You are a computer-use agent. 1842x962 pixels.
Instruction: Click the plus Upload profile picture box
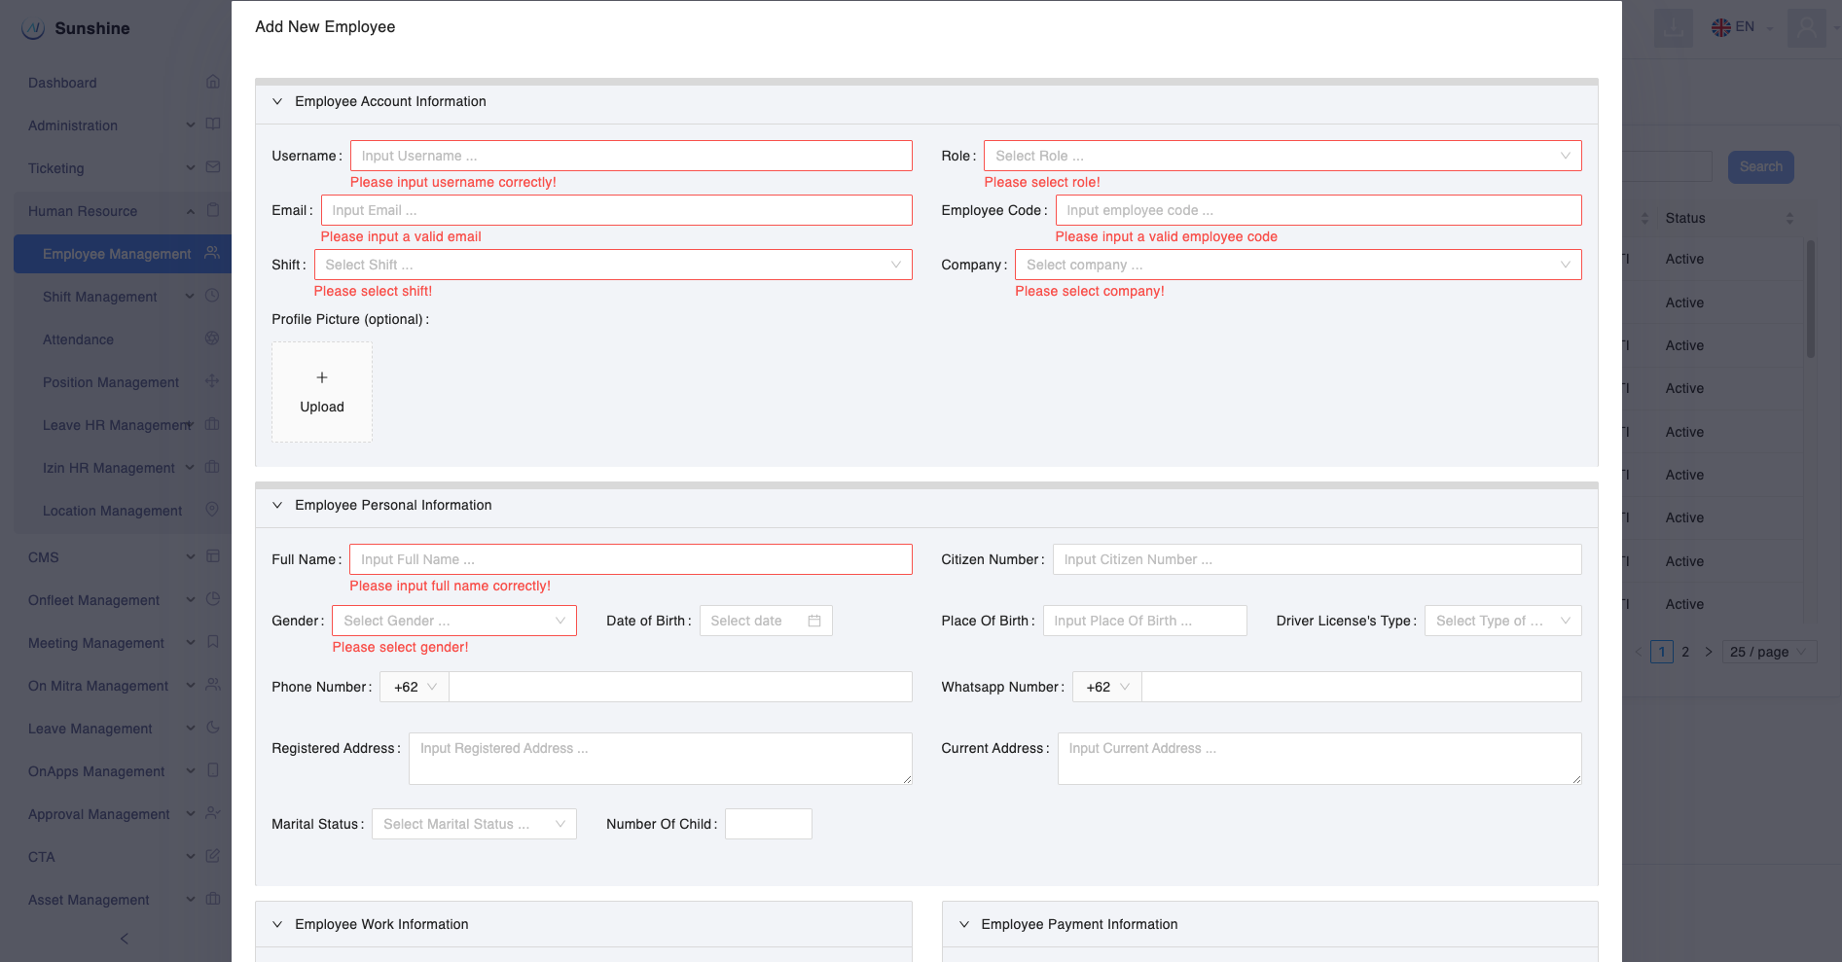point(322,392)
